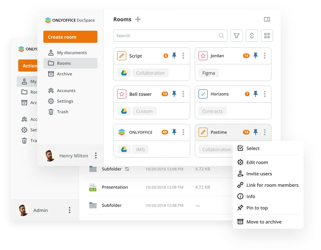Viewport: 321px width, 250px height.
Task: Click the Admin avatar in back window
Action: click(23, 210)
